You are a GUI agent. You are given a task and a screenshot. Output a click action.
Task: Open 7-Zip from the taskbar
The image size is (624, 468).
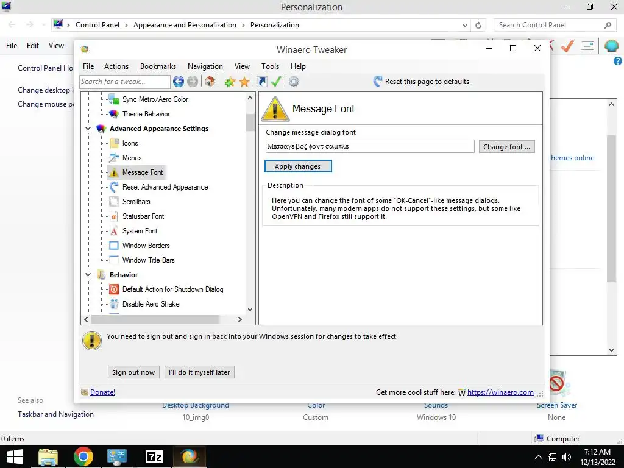click(154, 457)
